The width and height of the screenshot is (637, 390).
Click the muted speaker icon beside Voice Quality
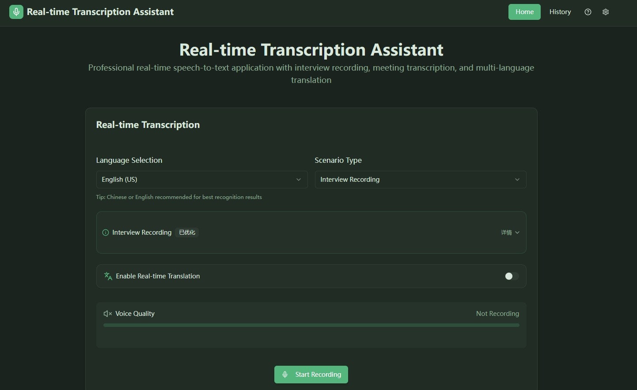click(x=107, y=313)
